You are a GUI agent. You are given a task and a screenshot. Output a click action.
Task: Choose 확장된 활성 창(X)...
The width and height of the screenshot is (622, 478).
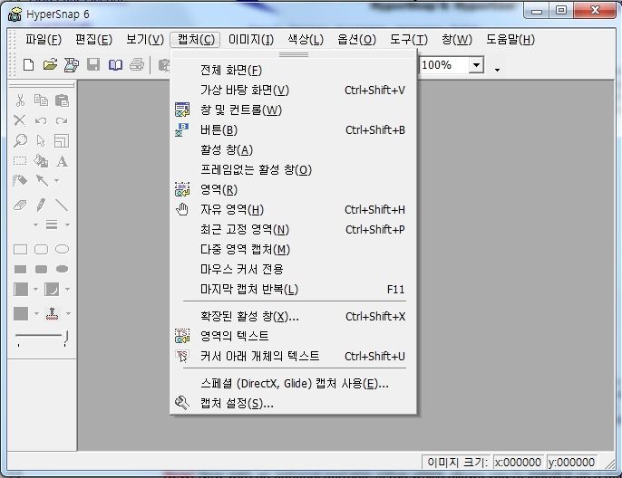pos(294,317)
